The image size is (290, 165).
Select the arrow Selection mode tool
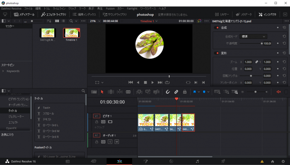(102, 92)
